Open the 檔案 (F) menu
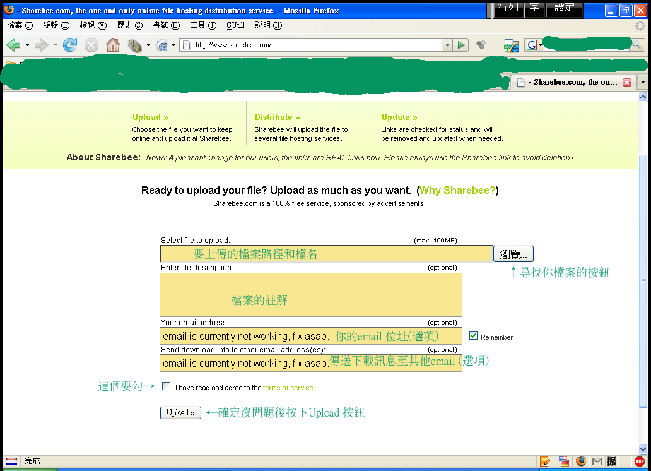The width and height of the screenshot is (651, 471). point(20,25)
